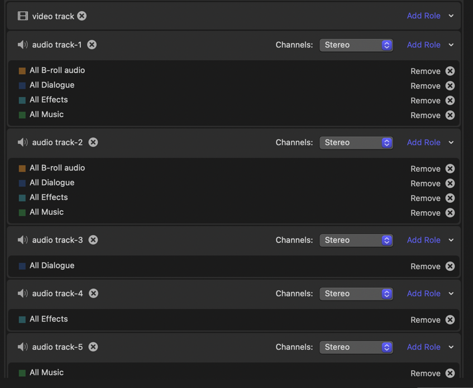The image size is (473, 388).
Task: Remove the video track with its X icon
Action: [x=82, y=16]
